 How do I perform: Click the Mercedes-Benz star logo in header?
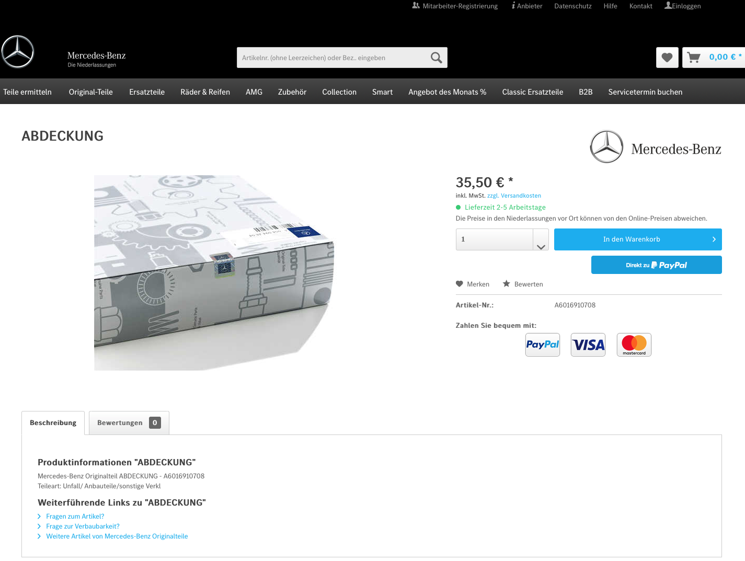[x=18, y=52]
